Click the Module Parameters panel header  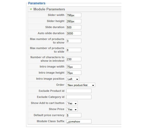click(49, 9)
